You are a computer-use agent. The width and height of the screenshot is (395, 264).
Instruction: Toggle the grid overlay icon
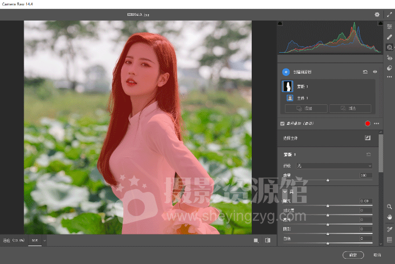(389, 240)
